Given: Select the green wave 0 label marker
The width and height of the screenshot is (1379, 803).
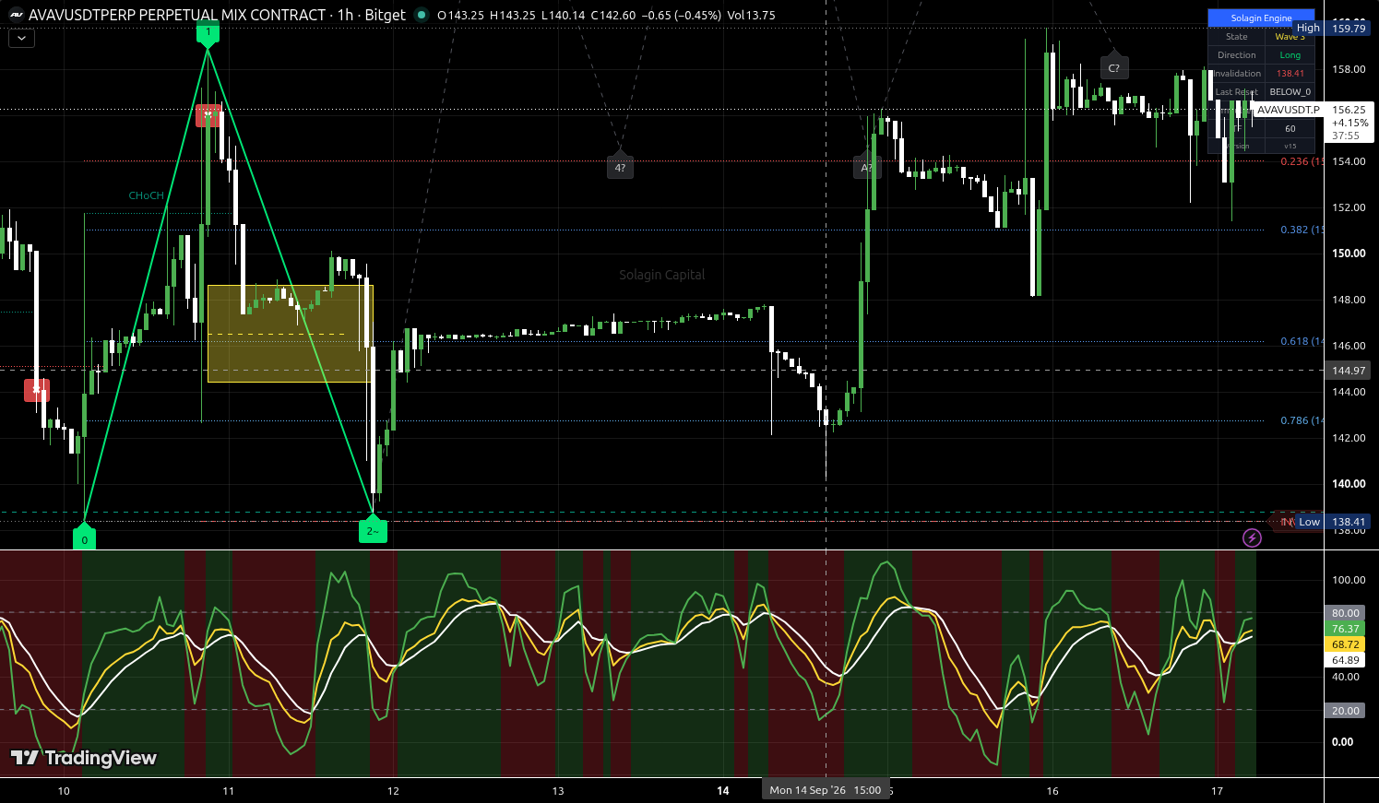Looking at the screenshot, I should pyautogui.click(x=84, y=538).
